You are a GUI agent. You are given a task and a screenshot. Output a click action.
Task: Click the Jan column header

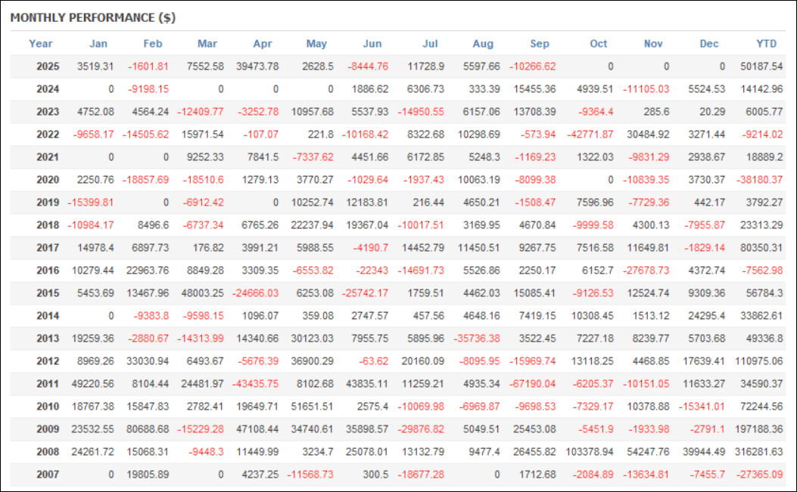pos(98,44)
